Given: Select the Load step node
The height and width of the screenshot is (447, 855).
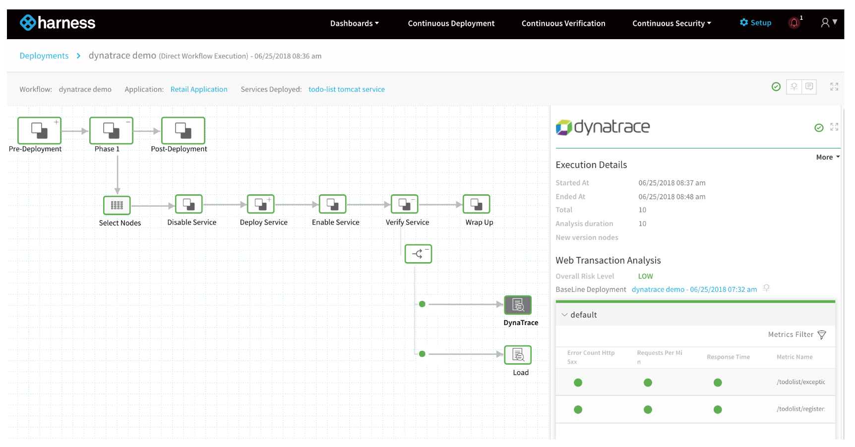Looking at the screenshot, I should coord(518,355).
